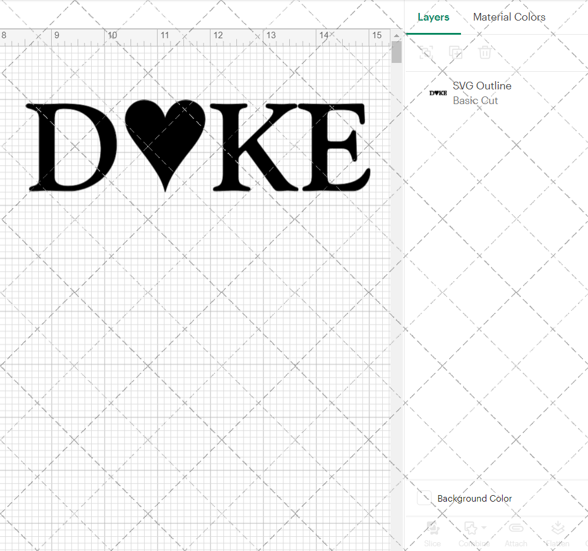Select the DUKE heart design on canvas
Image resolution: width=588 pixels, height=551 pixels.
click(x=198, y=145)
